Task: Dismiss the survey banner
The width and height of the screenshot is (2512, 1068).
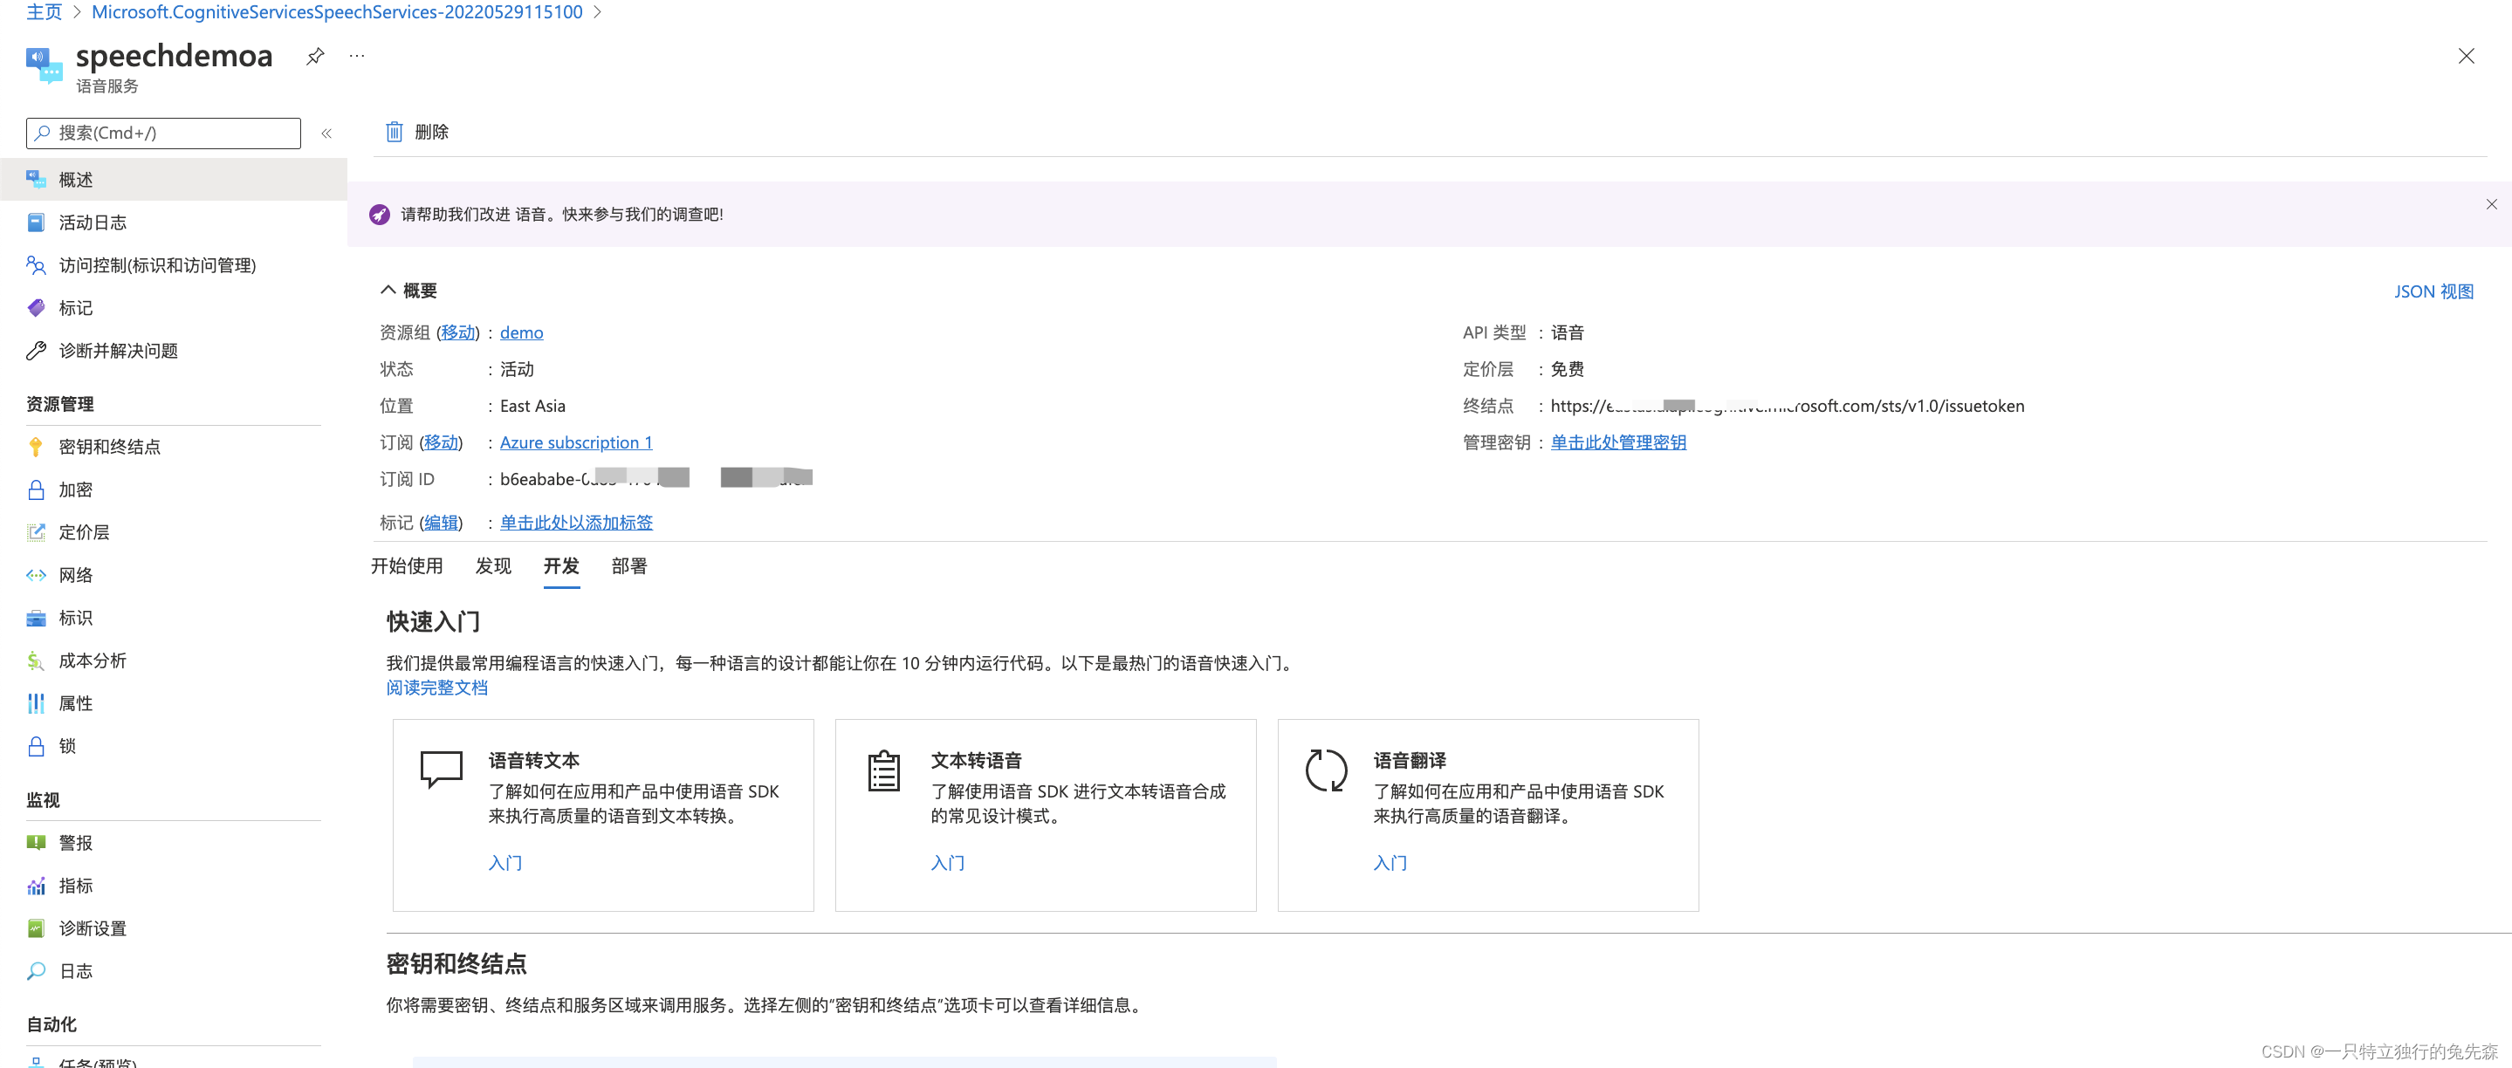Action: 2490,205
